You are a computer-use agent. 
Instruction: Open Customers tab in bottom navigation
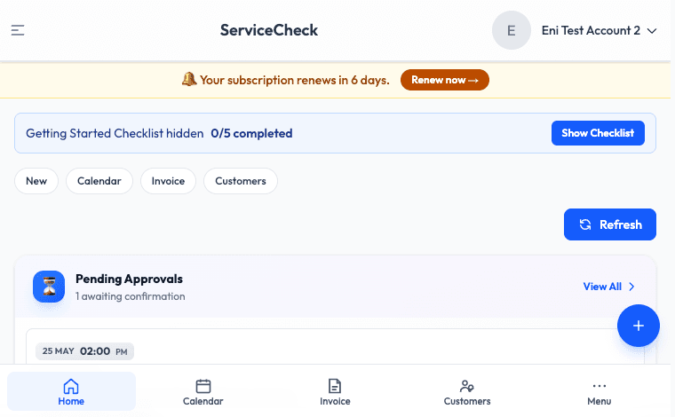(467, 392)
